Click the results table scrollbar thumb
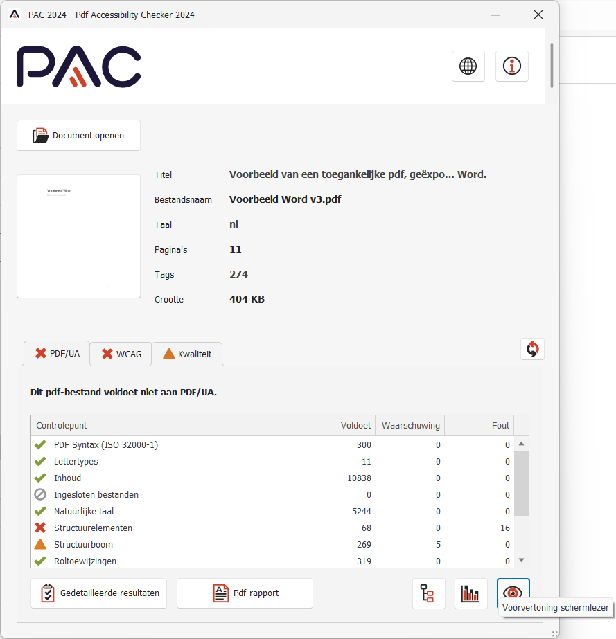 coord(521,483)
